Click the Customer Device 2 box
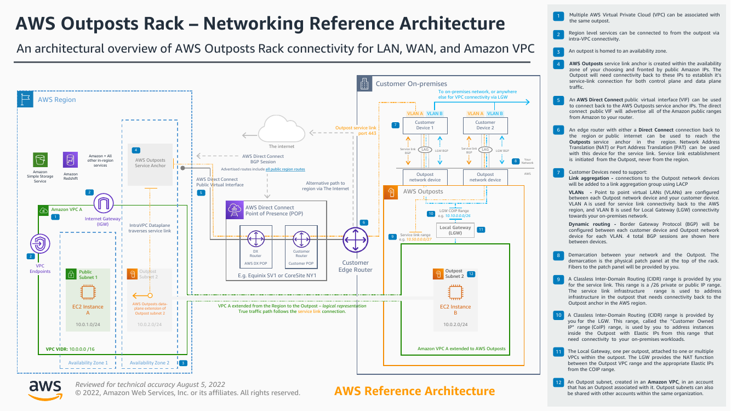Viewport: 731px width, 411px height. pos(485,125)
